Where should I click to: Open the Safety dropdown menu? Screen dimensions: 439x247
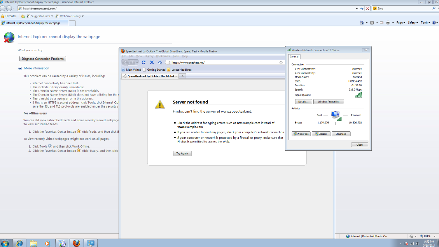[413, 23]
